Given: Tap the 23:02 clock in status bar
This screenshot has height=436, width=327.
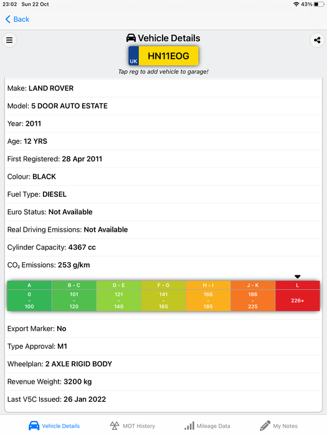Looking at the screenshot, I should pos(10,4).
